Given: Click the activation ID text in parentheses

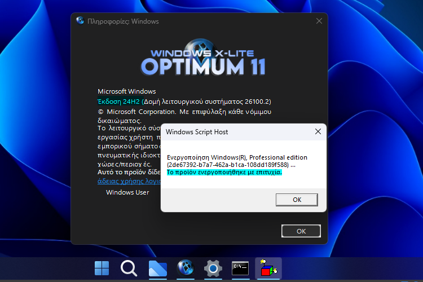Looking at the screenshot, I should [x=227, y=165].
